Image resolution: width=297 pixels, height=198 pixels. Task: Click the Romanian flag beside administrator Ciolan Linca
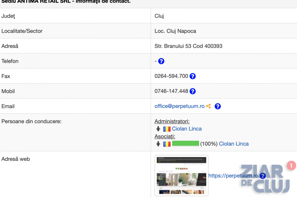(167, 129)
